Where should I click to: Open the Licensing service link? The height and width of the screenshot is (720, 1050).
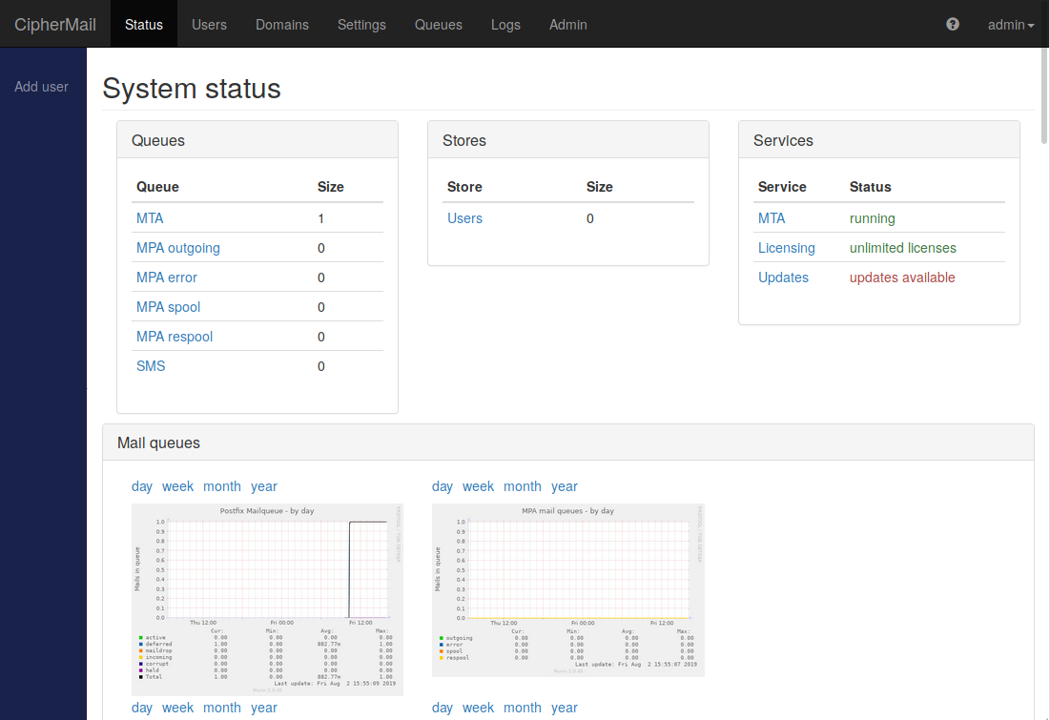coord(786,248)
